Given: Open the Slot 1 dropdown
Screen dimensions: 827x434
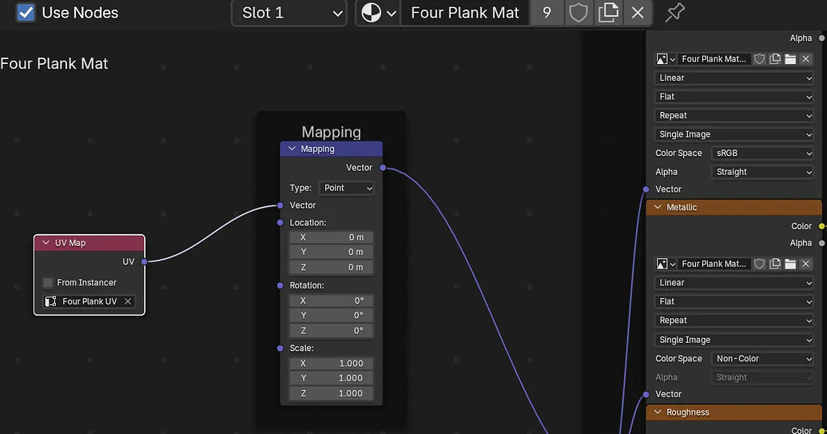Looking at the screenshot, I should tap(289, 13).
